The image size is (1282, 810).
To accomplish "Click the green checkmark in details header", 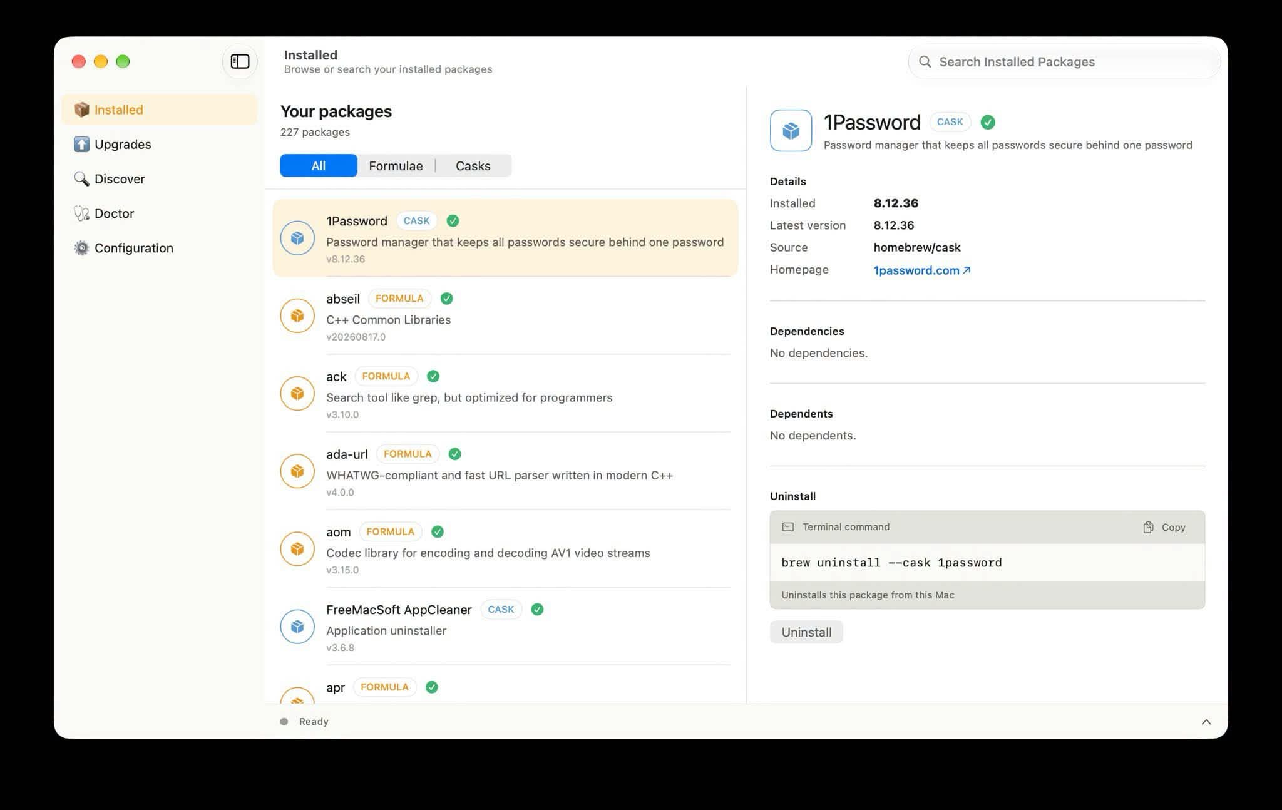I will (988, 122).
